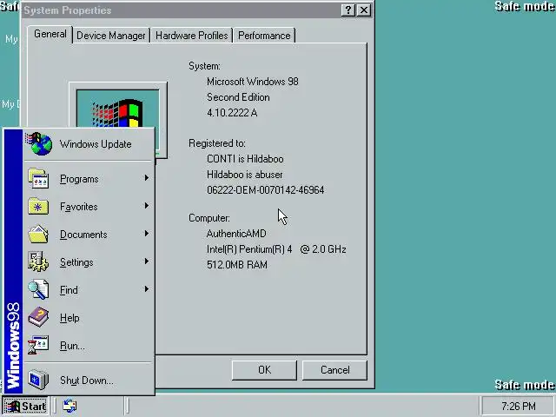Screen dimensions: 556x417
Task: Choose the Favorites menu label
Action: [79, 207]
